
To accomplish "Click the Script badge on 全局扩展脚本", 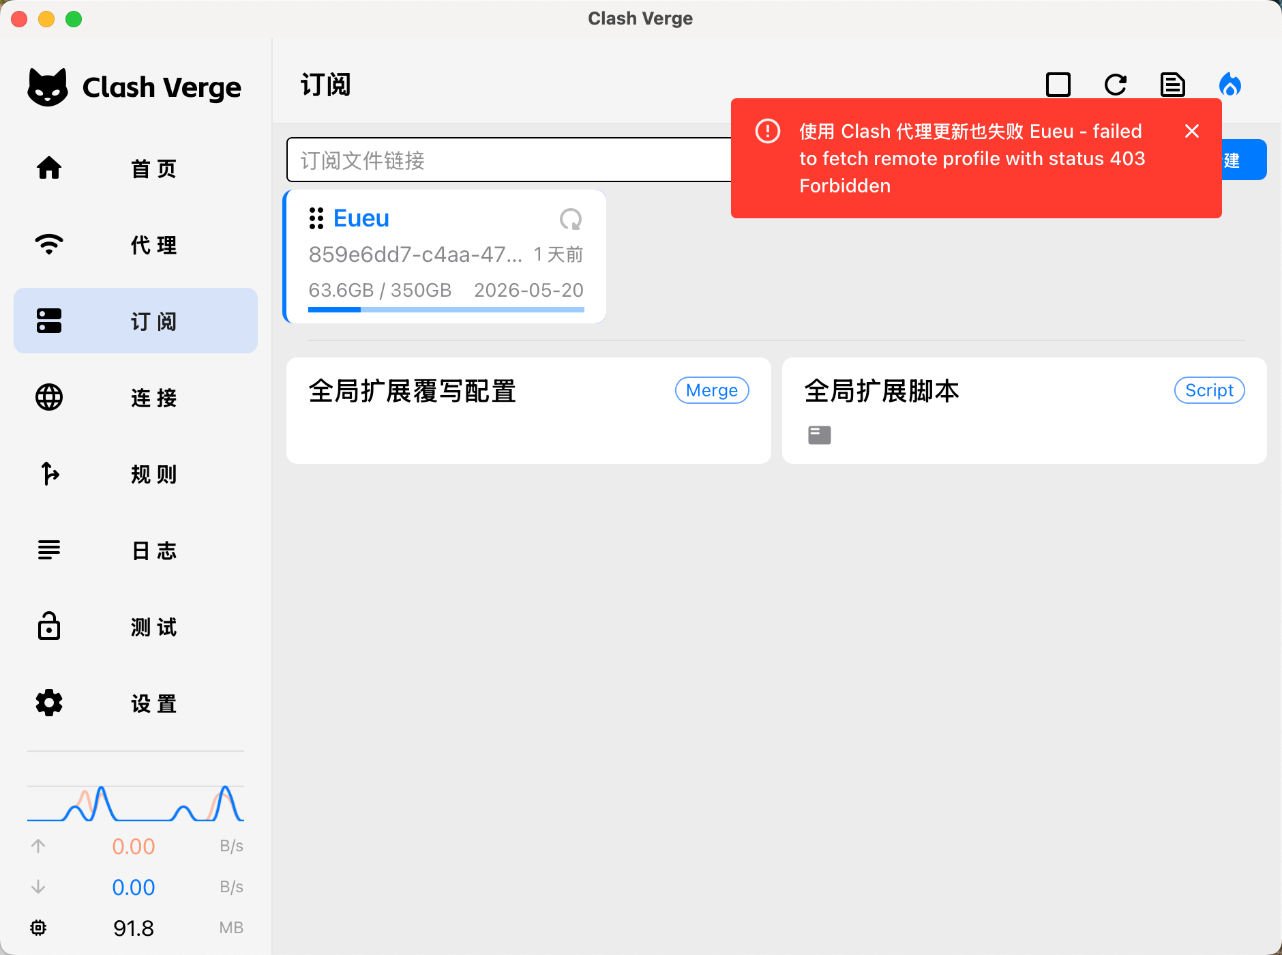I will pyautogui.click(x=1208, y=390).
